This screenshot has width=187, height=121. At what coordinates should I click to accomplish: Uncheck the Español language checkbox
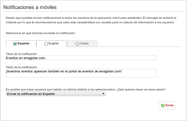coord(15,44)
